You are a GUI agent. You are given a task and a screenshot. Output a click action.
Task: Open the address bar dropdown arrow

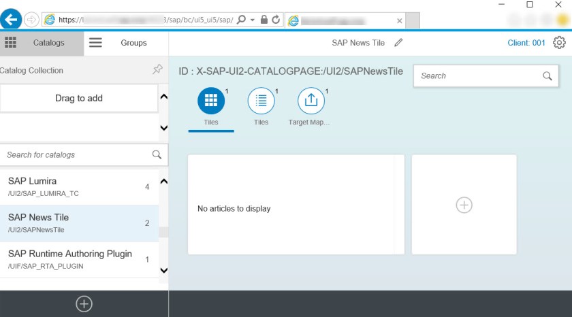[253, 20]
